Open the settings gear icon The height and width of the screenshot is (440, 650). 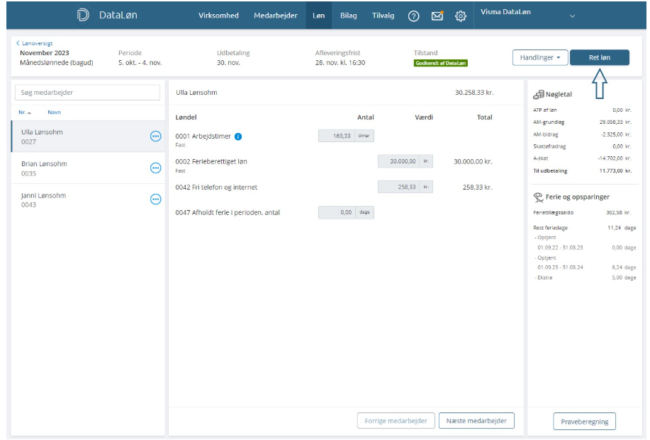461,16
